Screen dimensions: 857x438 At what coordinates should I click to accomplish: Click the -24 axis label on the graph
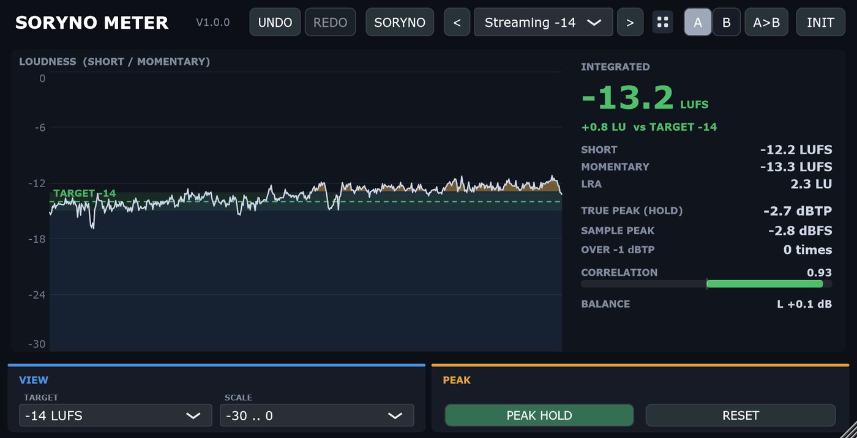(x=37, y=295)
